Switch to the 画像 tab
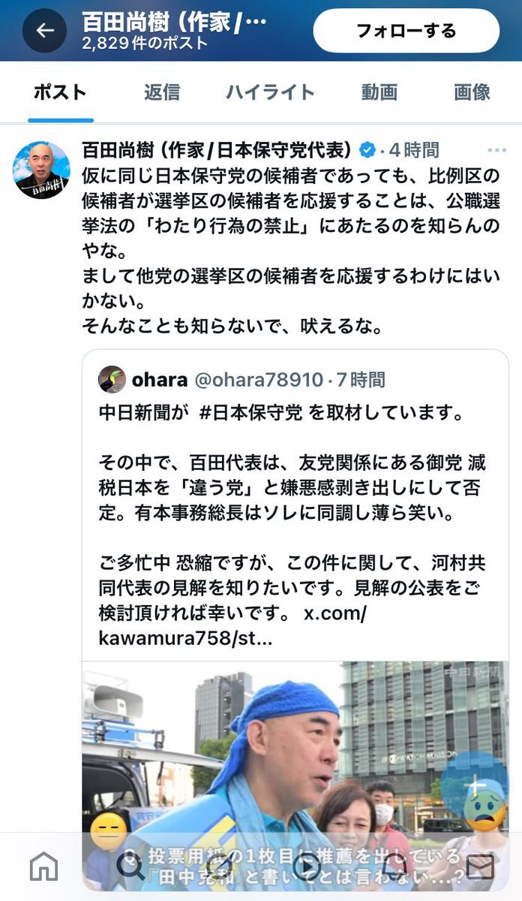The width and height of the screenshot is (522, 901). click(472, 92)
